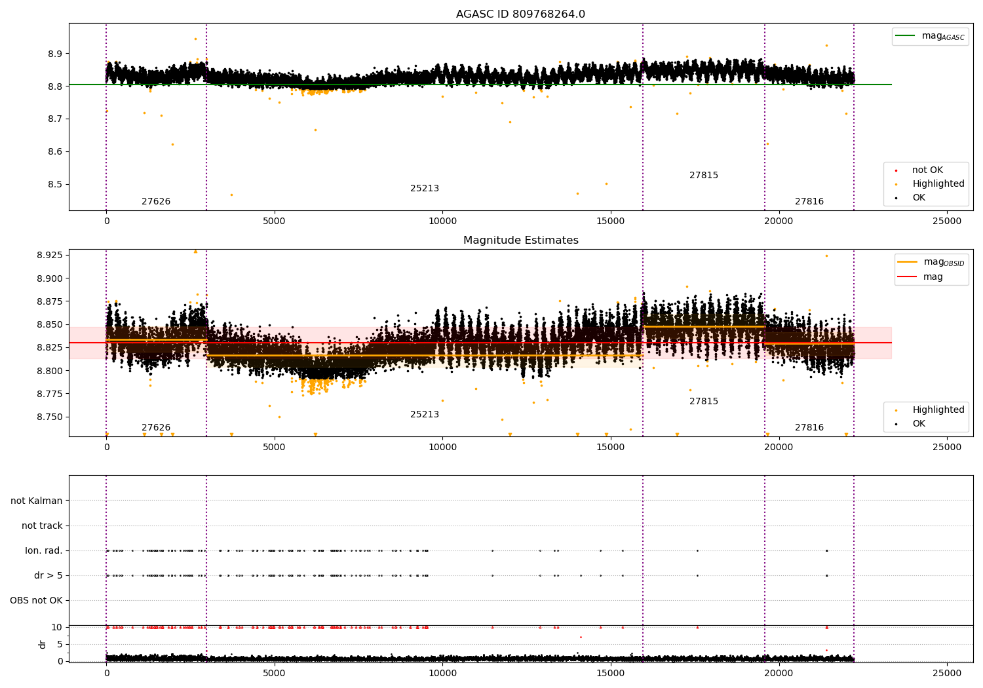Click OBSID label 27626 in the top plot

[x=156, y=202]
